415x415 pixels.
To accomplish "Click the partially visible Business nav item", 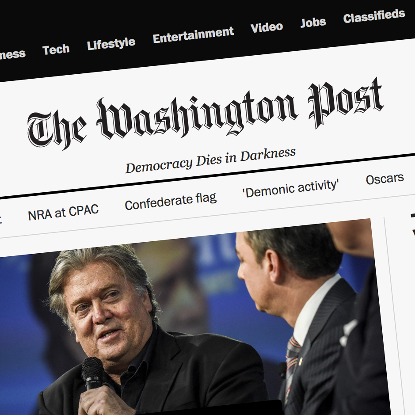I will [x=12, y=54].
